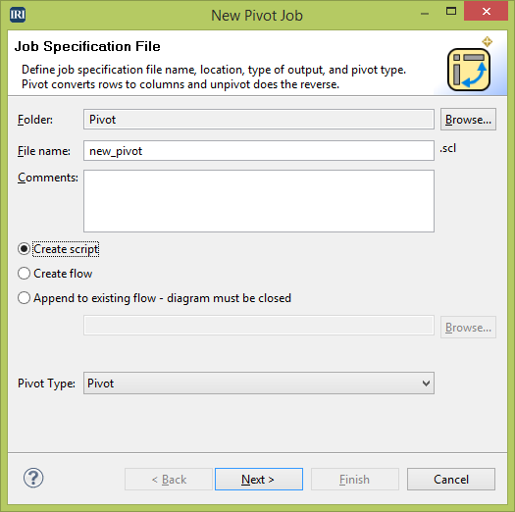Focus the File name text field
The image size is (515, 512).
[x=259, y=151]
